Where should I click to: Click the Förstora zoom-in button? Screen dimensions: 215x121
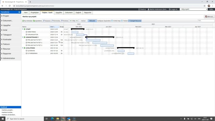[64, 21]
